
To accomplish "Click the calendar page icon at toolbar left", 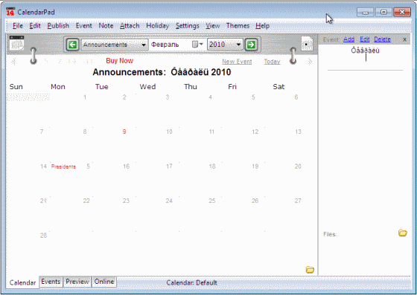I will 16,42.
